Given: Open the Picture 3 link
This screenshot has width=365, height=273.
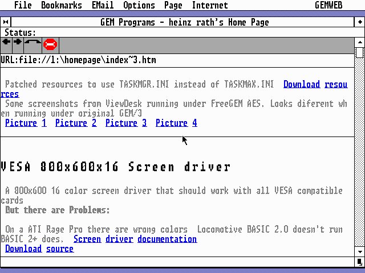Looking at the screenshot, I should [x=126, y=123].
